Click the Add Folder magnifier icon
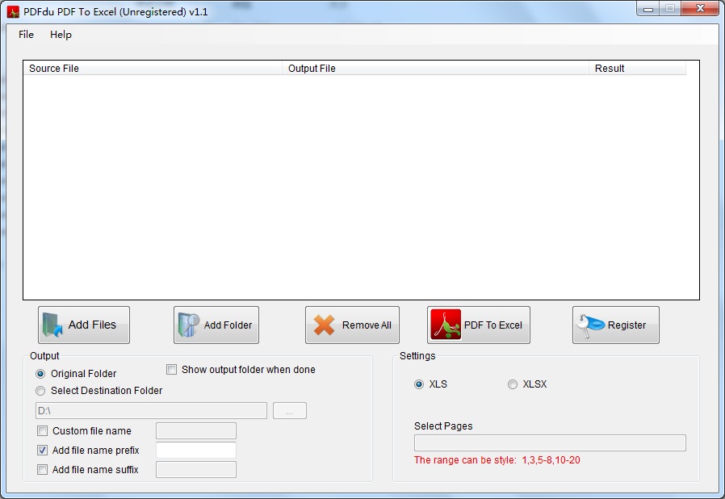Image resolution: width=725 pixels, height=499 pixels. tap(188, 325)
